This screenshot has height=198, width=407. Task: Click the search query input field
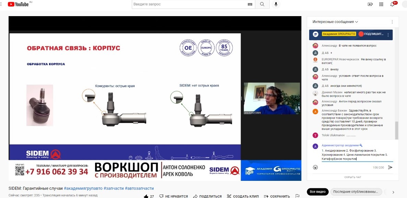pyautogui.click(x=189, y=4)
